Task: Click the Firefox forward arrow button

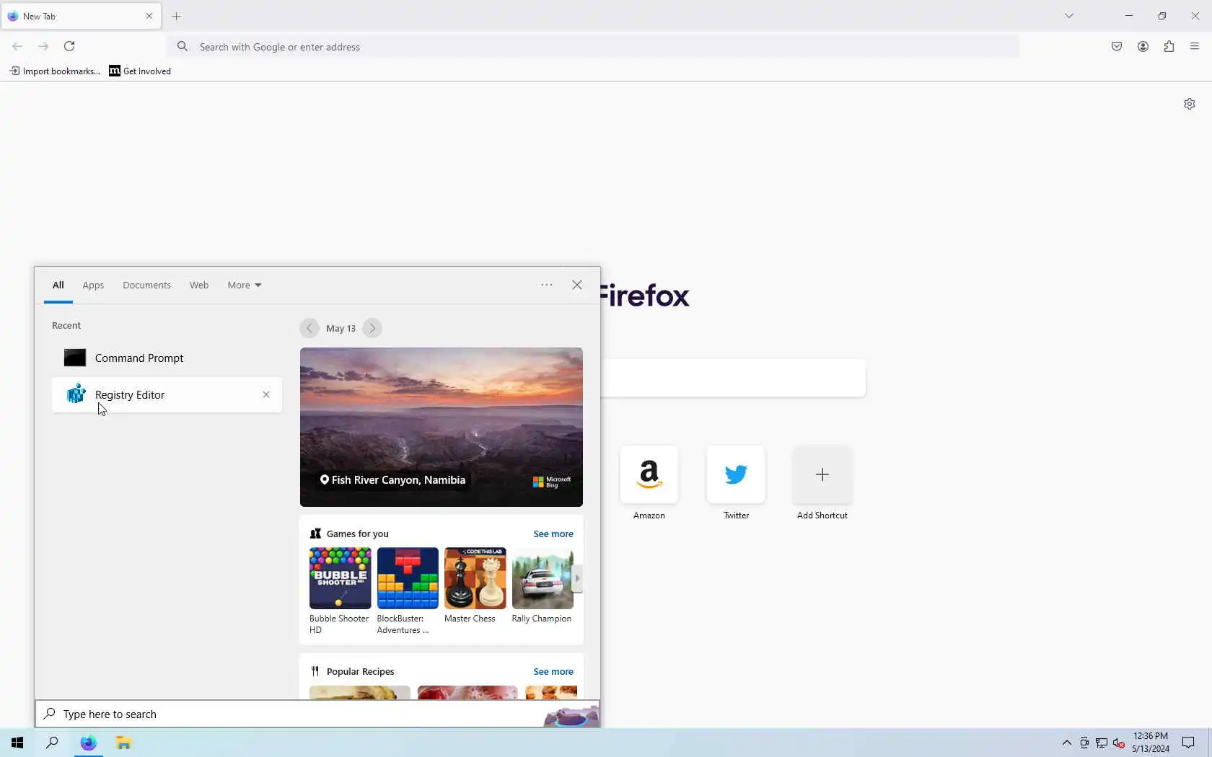Action: 43,46
